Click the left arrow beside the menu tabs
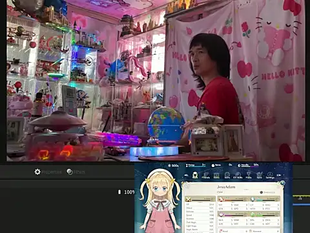310x233 pixels. 187,175
